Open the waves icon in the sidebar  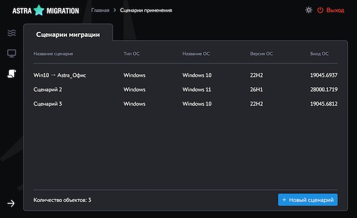(12, 33)
